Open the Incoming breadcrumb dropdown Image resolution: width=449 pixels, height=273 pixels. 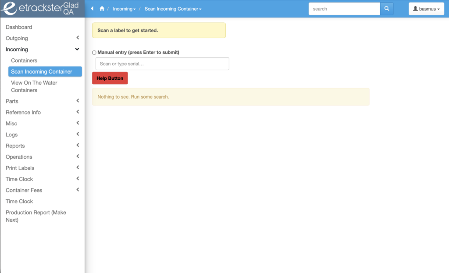pos(124,9)
